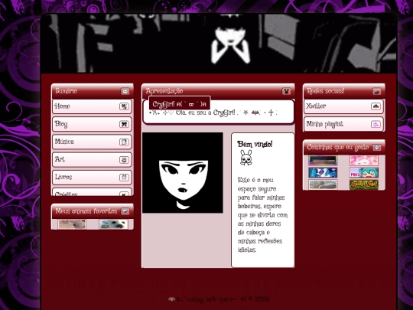Open the gray landscape badge in Coisinhas
The image size is (413, 310).
[323, 184]
